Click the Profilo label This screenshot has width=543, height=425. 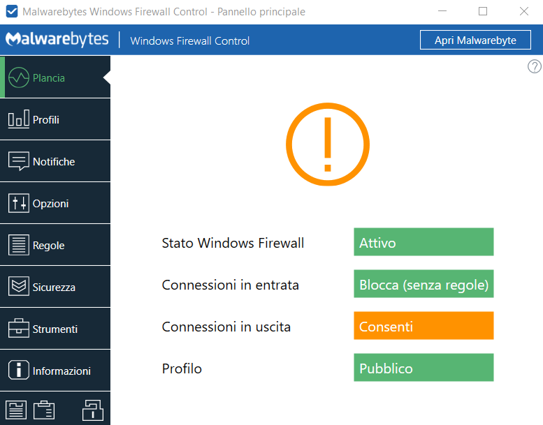point(182,368)
